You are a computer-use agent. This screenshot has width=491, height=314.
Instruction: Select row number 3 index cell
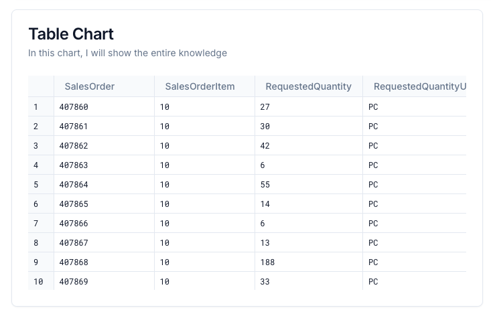(41, 145)
